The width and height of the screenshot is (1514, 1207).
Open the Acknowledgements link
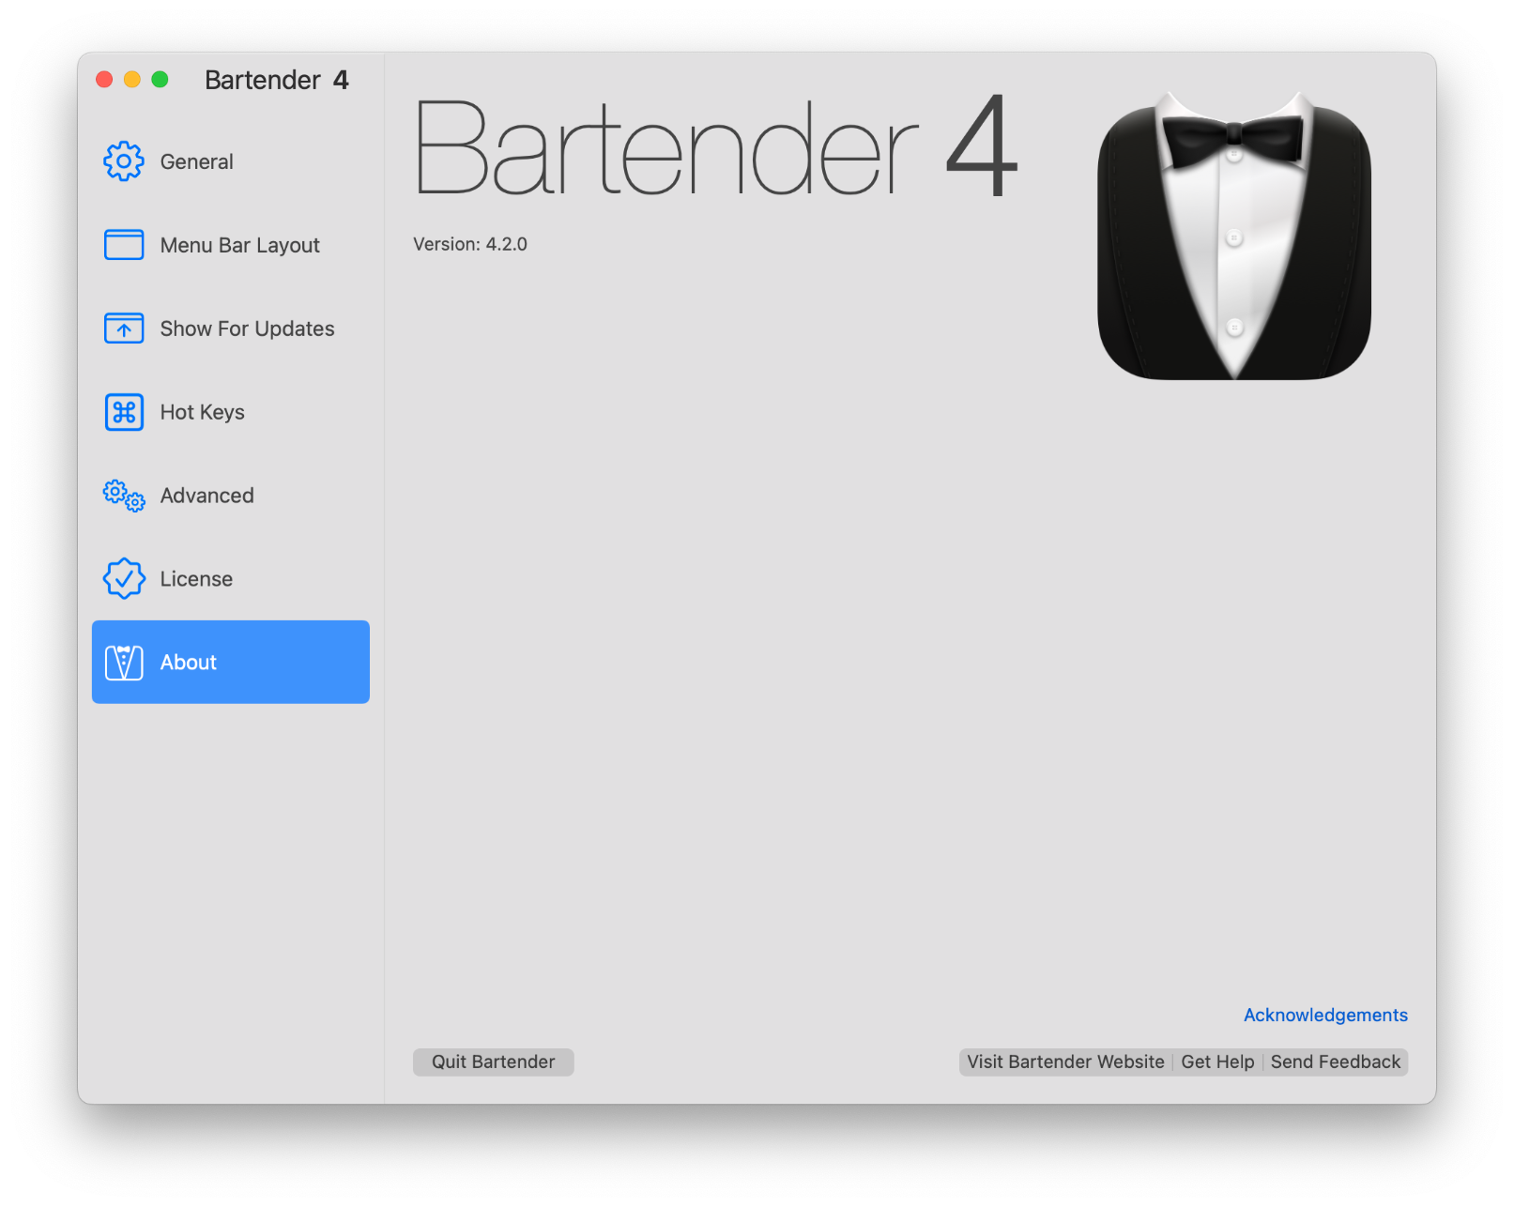tap(1325, 1015)
